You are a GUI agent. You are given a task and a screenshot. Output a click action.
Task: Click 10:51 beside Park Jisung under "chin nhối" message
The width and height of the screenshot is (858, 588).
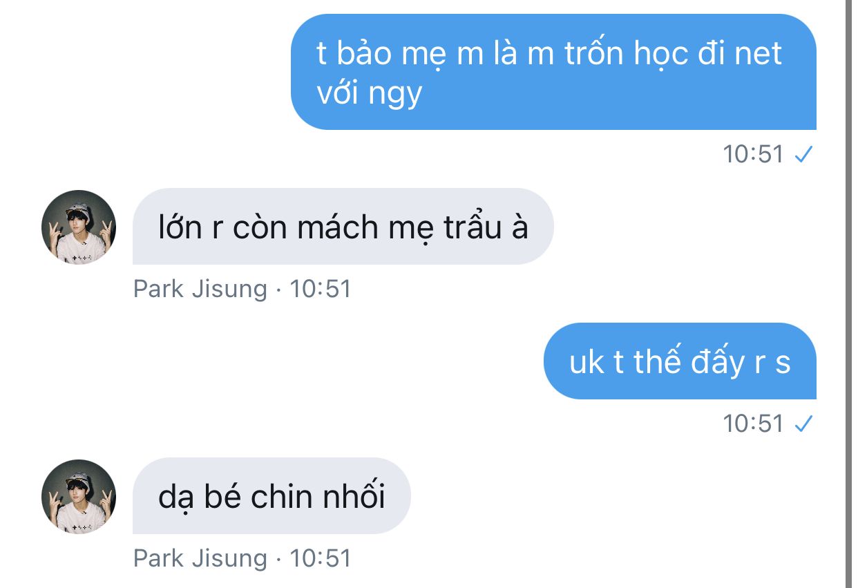coord(321,558)
